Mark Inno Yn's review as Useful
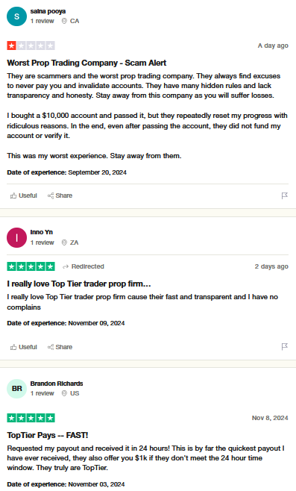The image size is (296, 491). 24,347
